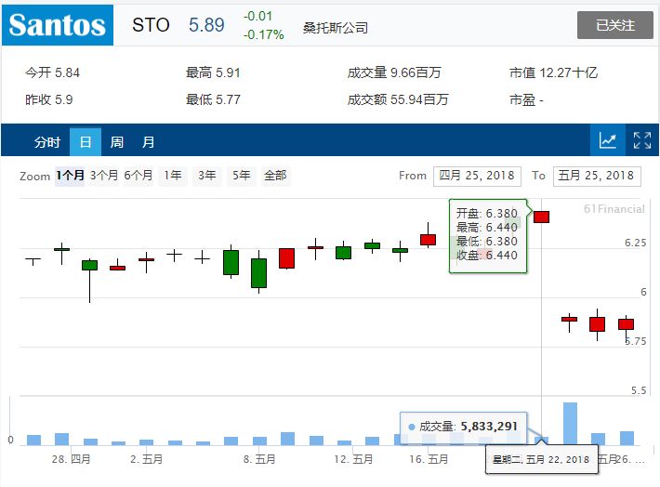The width and height of the screenshot is (660, 487).
Task: Open the chart indicator line icon
Action: click(x=608, y=140)
